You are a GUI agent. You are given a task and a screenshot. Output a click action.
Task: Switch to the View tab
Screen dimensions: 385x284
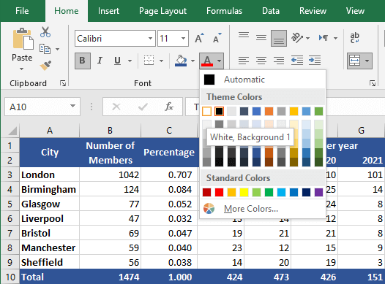[355, 11]
